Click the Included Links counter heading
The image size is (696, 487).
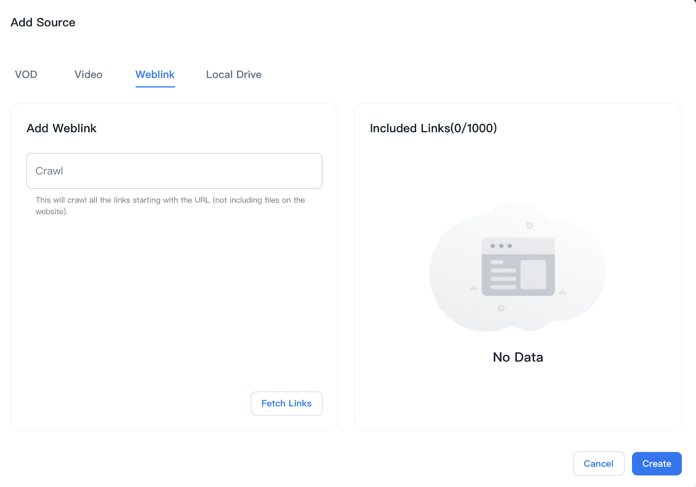pos(434,128)
